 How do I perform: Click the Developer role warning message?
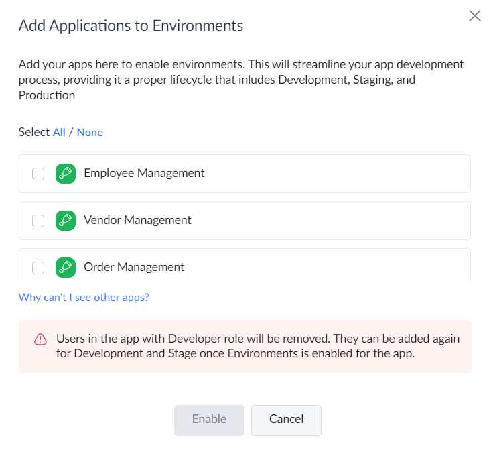point(258,346)
